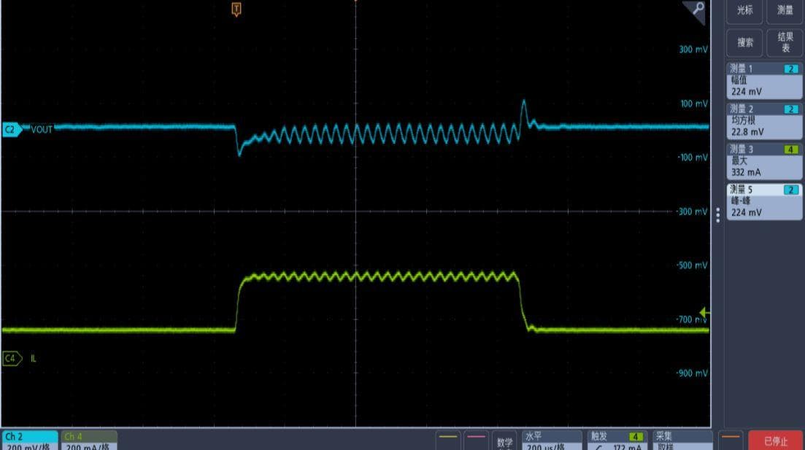Click the VOUT waveform label
The width and height of the screenshot is (805, 450).
42,130
